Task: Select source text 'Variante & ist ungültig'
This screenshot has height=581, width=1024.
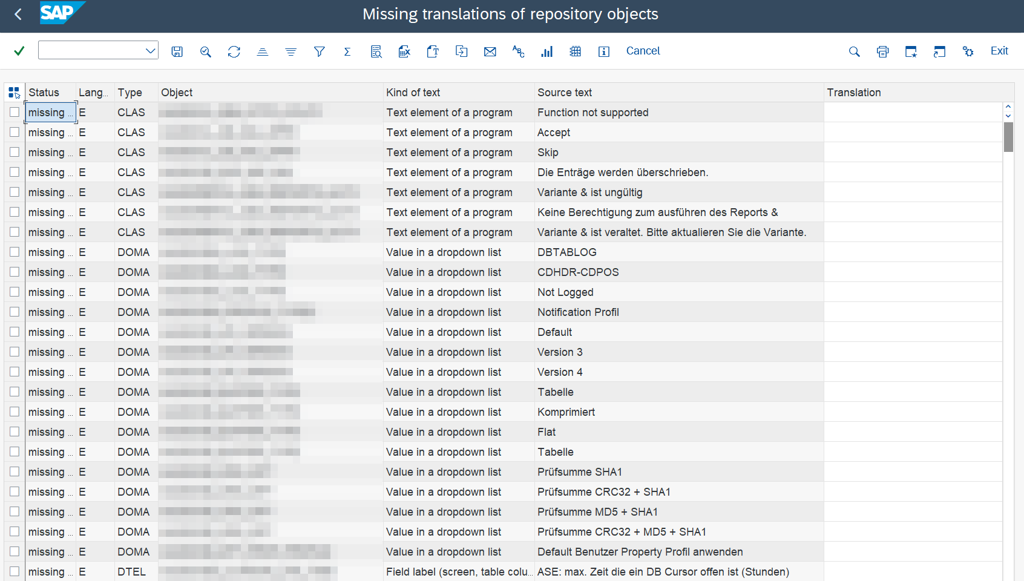Action: click(590, 192)
